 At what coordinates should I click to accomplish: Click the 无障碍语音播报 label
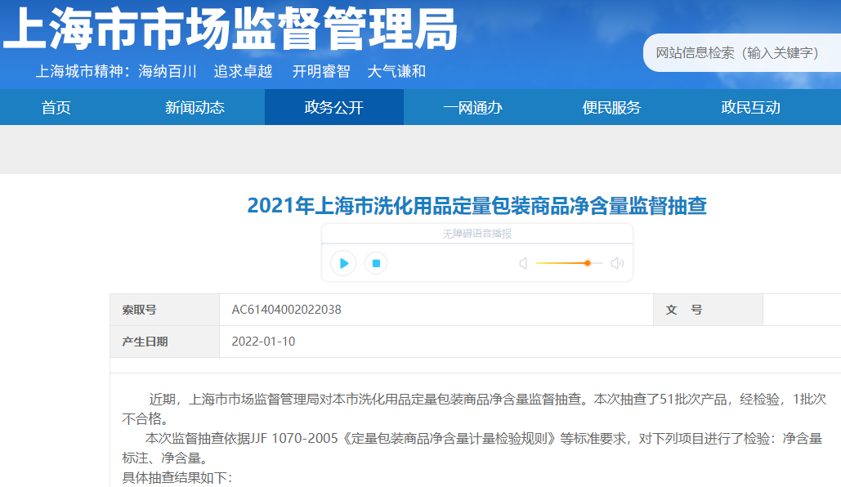[476, 234]
